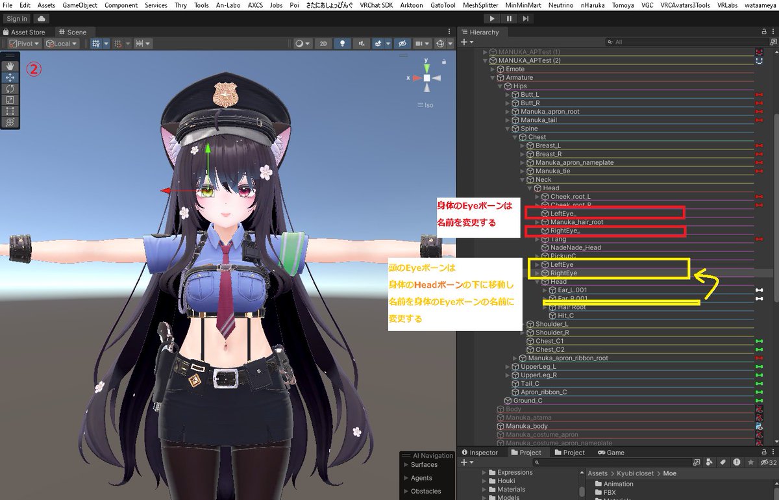The height and width of the screenshot is (500, 779).
Task: Select the Move tool
Action: coord(9,76)
